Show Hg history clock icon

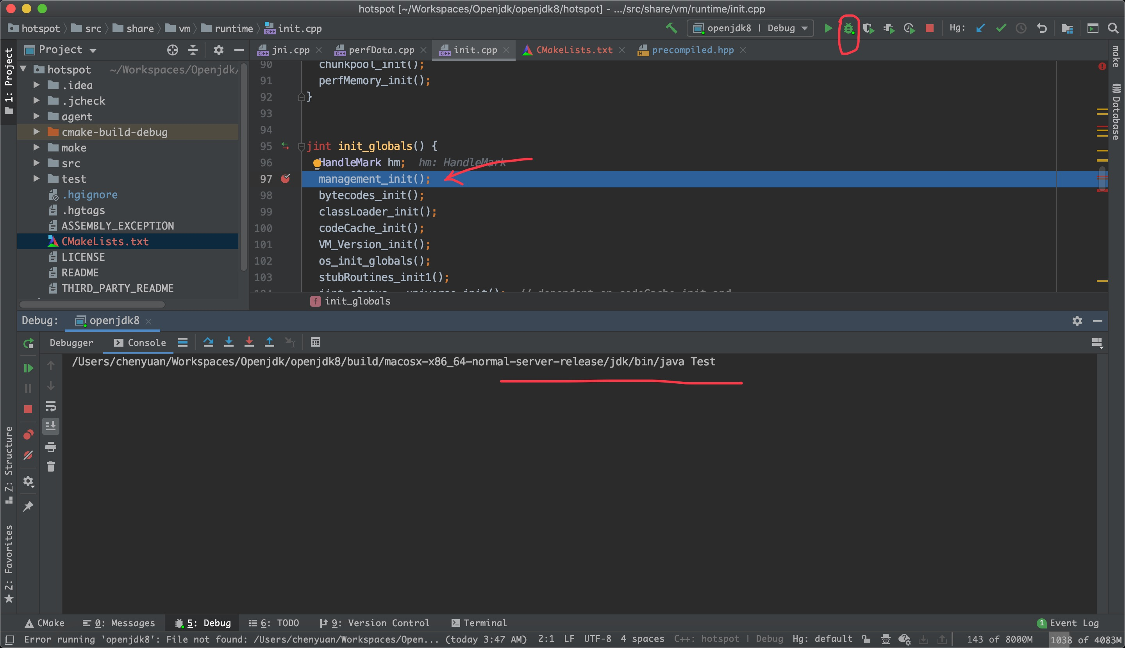click(1021, 28)
